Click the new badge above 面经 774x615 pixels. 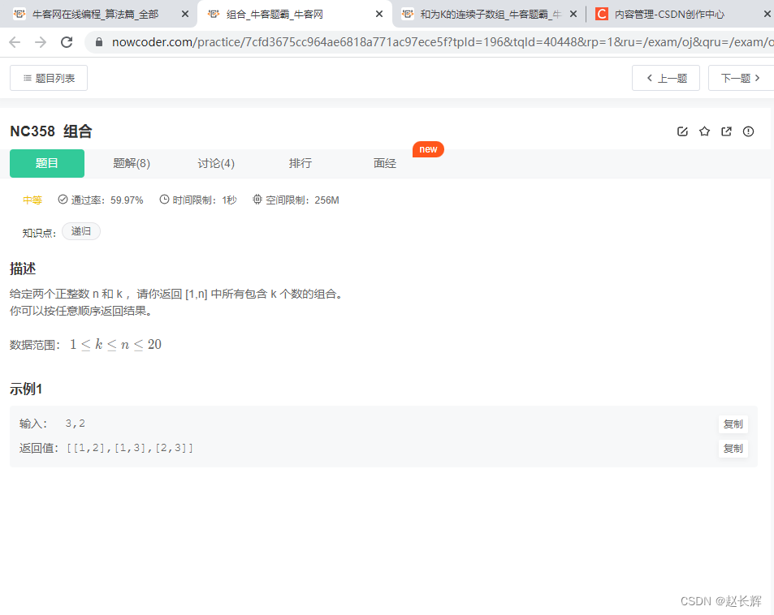coord(428,149)
